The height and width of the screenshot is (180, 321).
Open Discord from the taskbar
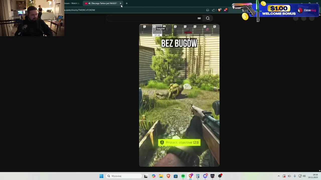click(205, 176)
